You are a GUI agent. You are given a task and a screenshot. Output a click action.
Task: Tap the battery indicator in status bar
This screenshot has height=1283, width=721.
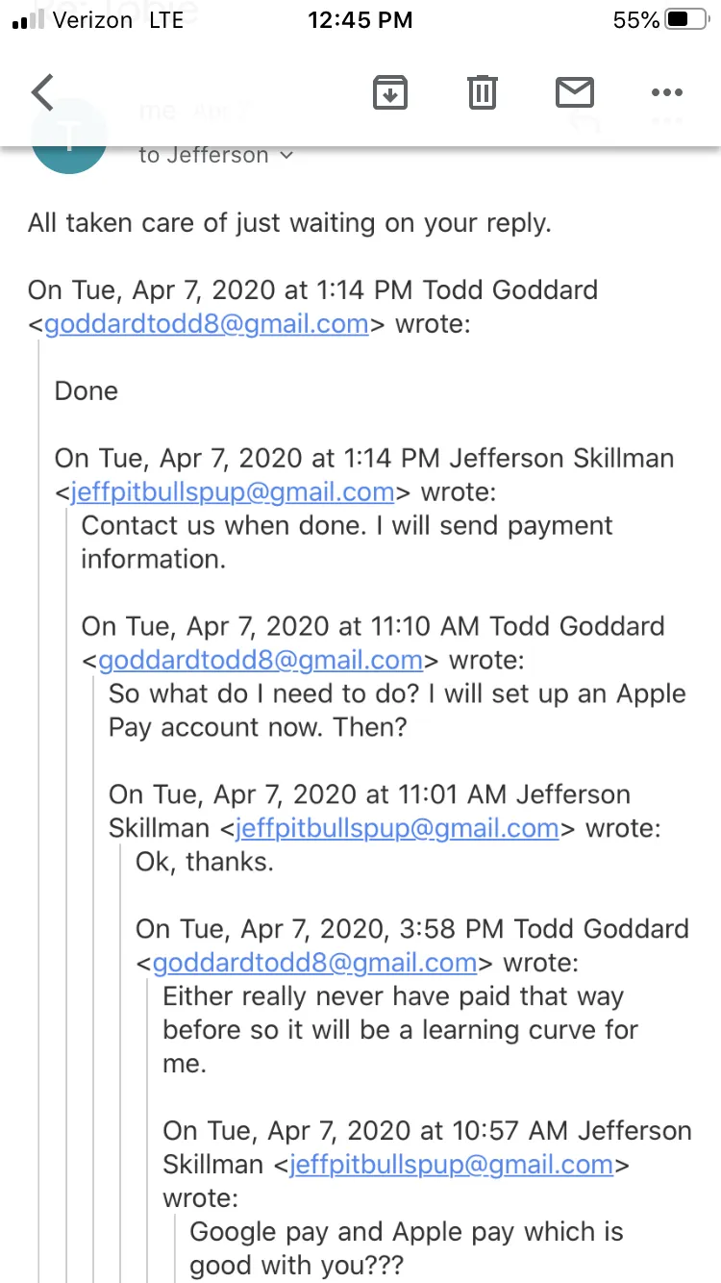(686, 20)
